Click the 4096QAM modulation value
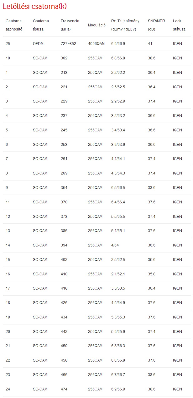Viewport: 193px width, 398px height. click(96, 44)
